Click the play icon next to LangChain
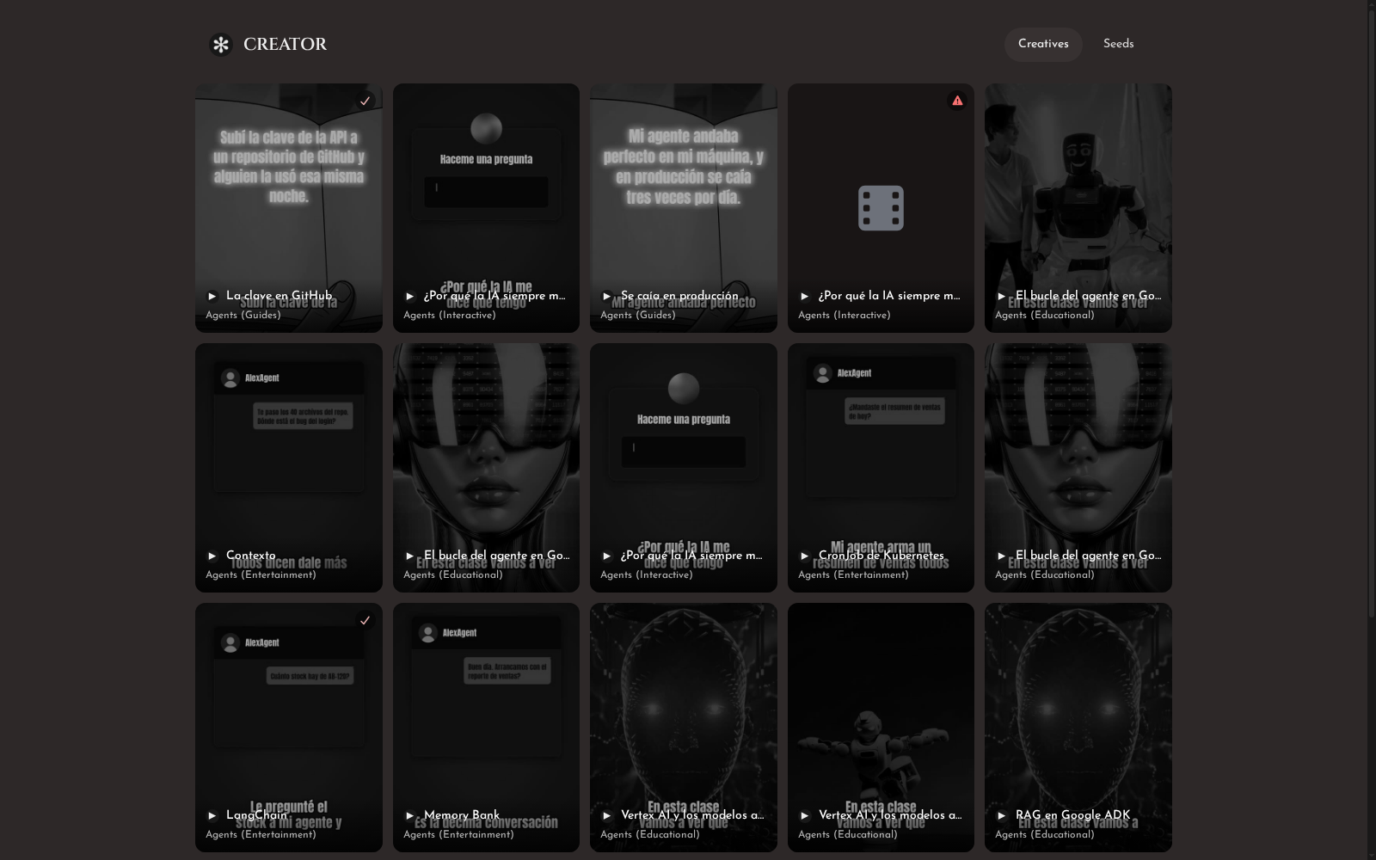1376x860 pixels. click(212, 815)
